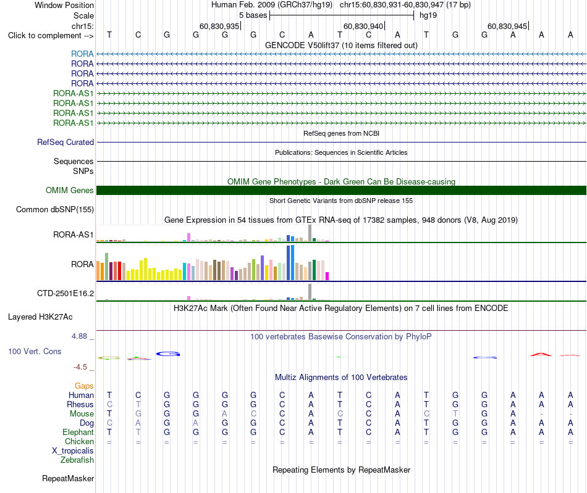This screenshot has height=493, width=587.
Task: Click the X_tropicalis species row label
Action: point(73,451)
